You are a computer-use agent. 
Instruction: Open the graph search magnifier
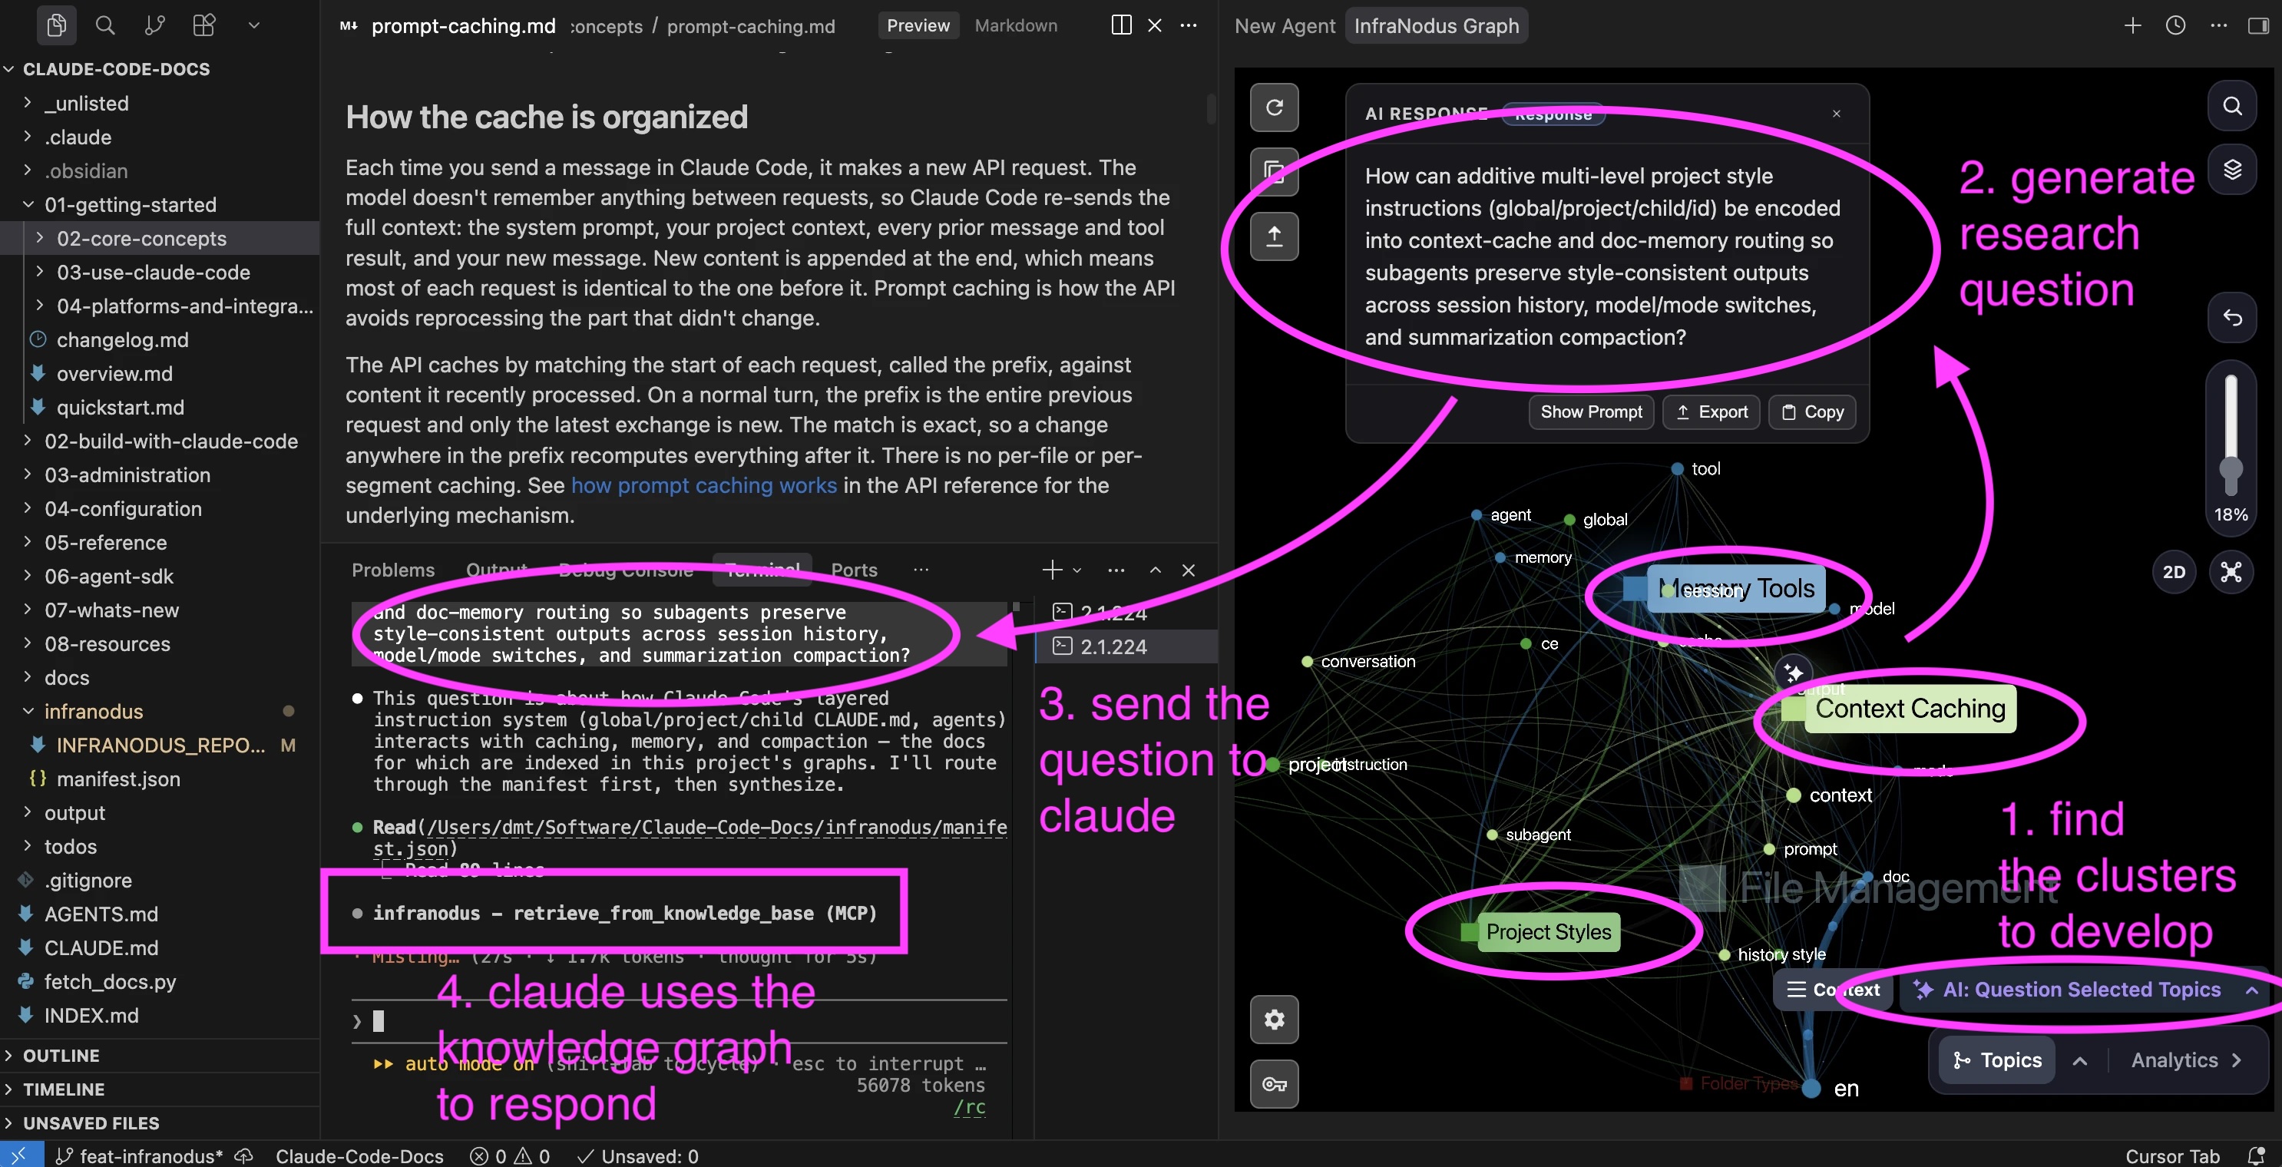(2232, 106)
